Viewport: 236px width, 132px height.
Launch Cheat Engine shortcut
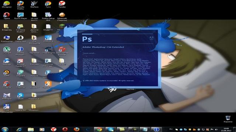pos(48,51)
